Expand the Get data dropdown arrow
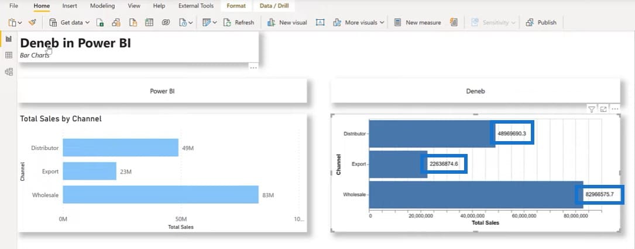The width and height of the screenshot is (635, 249). click(87, 23)
